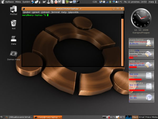Launch the info 'i' person icon
Viewport: 158px width, 119px height.
(x=40, y=2)
